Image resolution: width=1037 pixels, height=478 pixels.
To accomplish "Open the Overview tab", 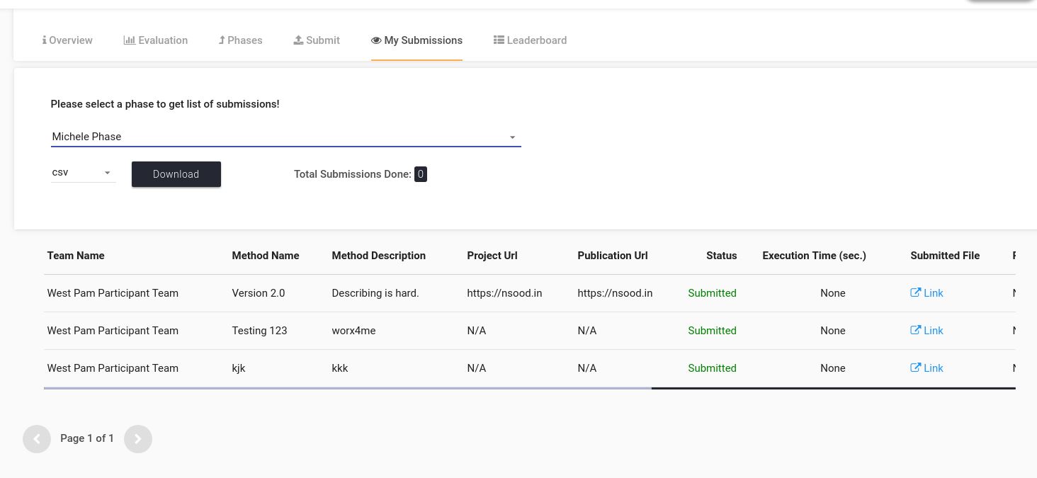I will tap(67, 40).
